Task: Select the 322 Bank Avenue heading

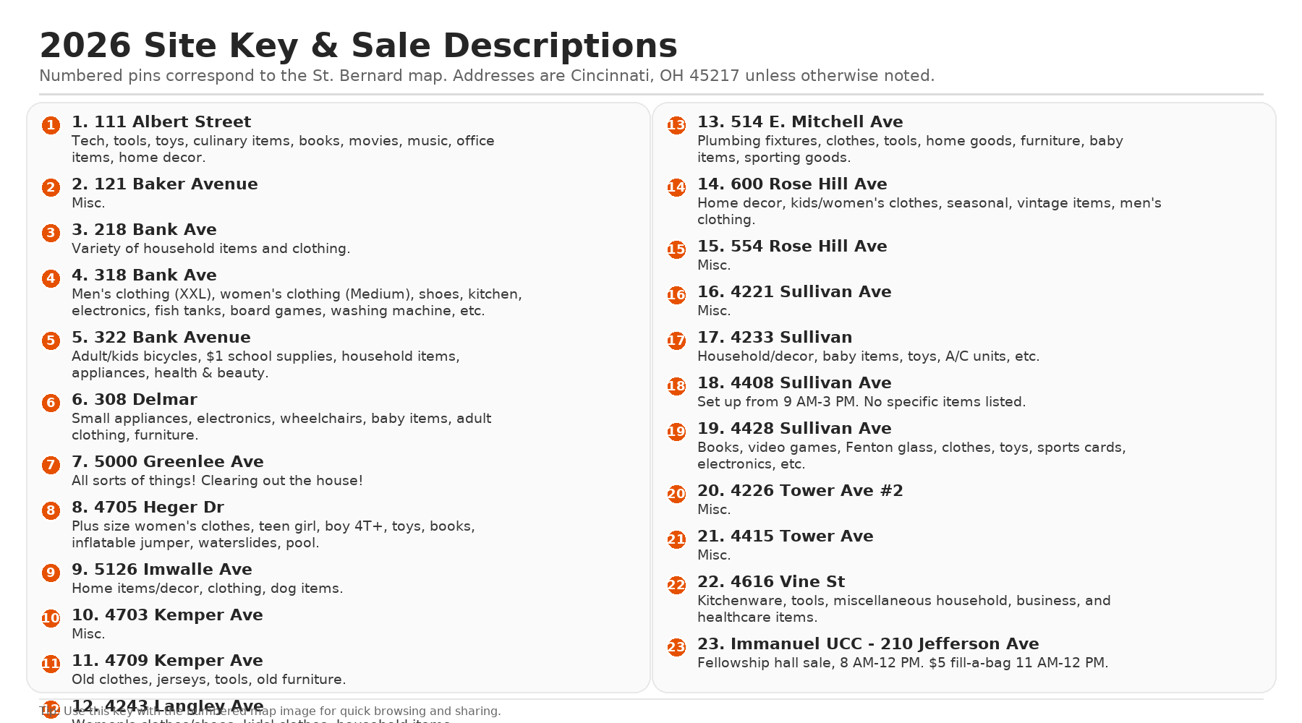Action: click(161, 338)
